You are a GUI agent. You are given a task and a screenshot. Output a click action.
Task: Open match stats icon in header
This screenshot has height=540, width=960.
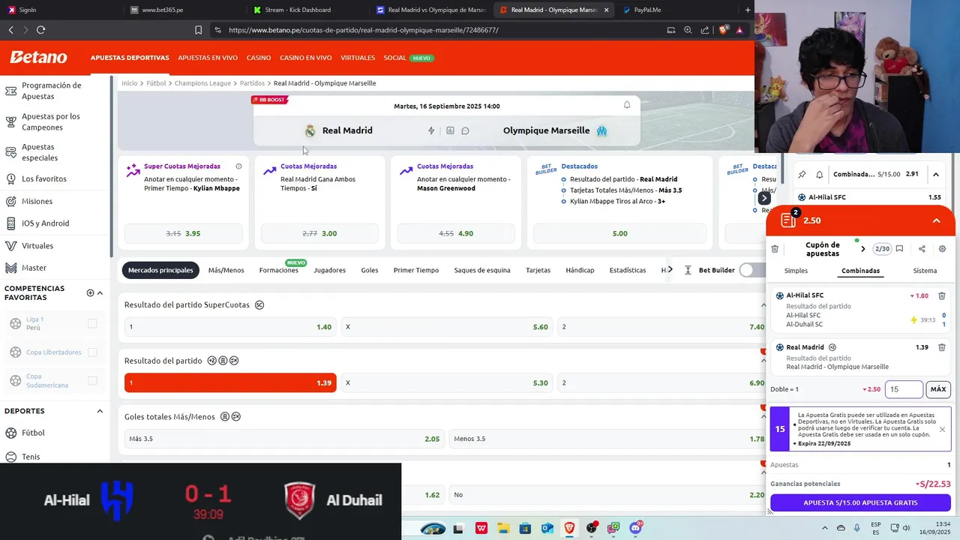pos(450,130)
